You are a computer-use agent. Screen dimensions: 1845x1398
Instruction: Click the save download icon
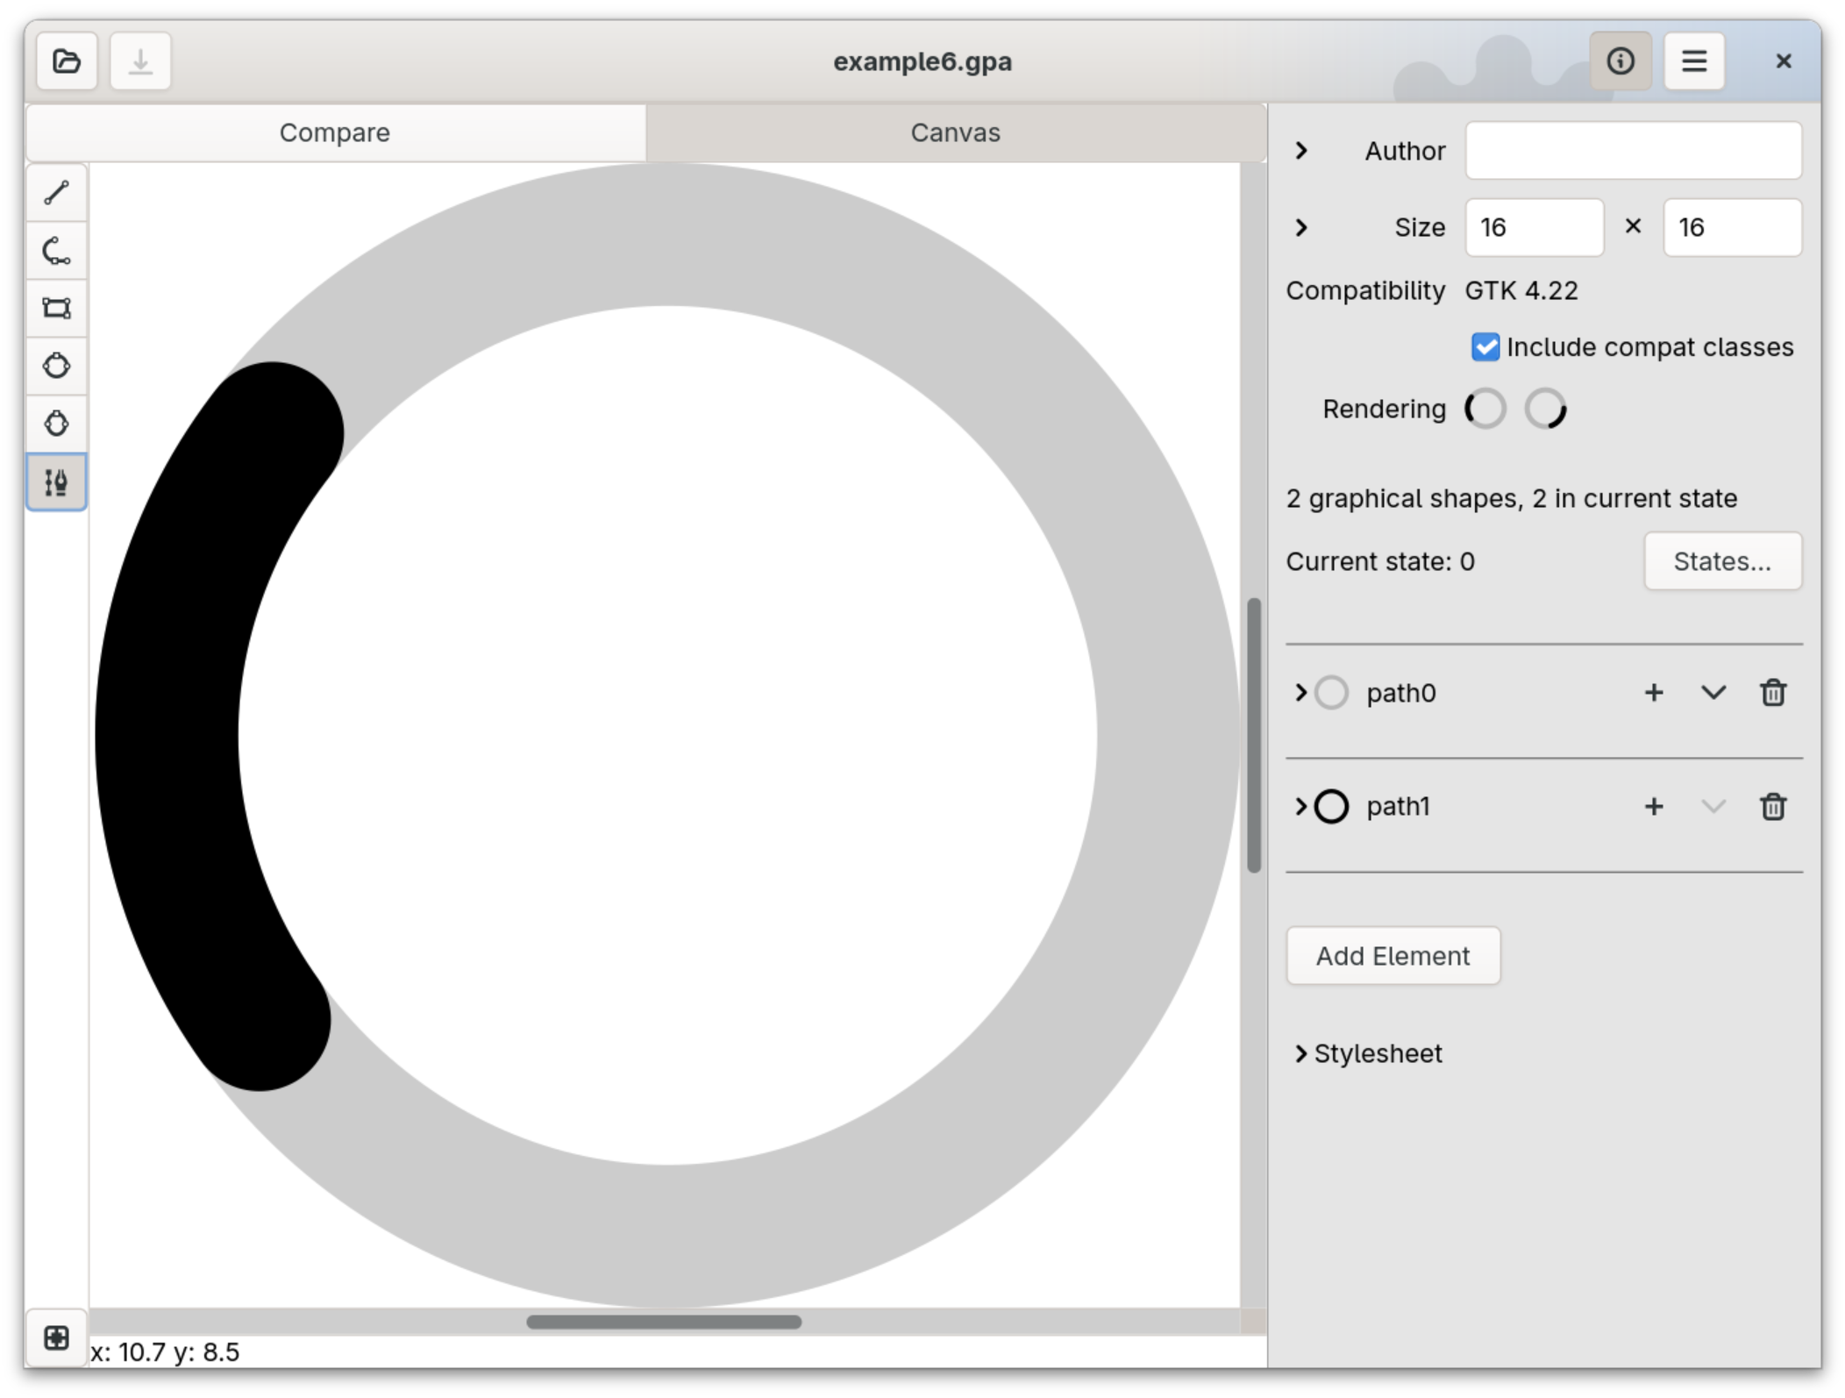pyautogui.click(x=140, y=61)
